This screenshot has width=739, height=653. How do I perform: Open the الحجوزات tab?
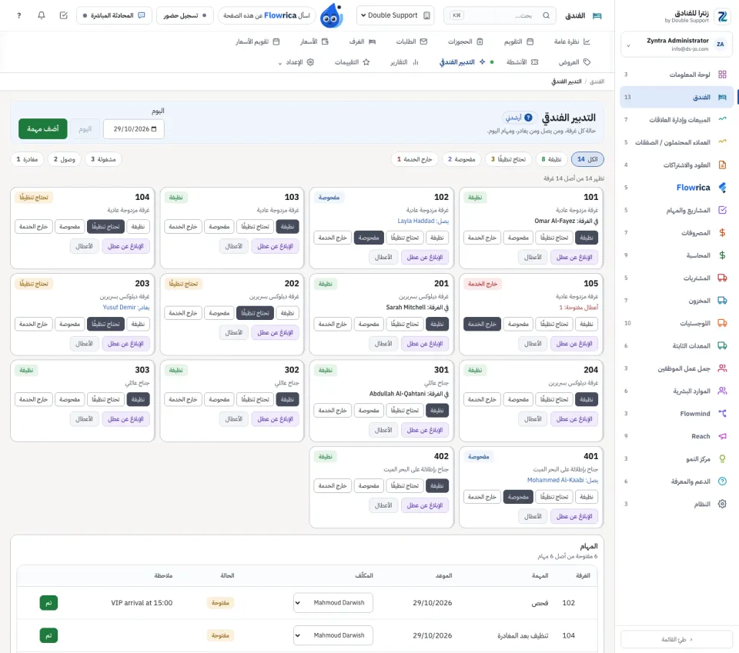click(x=465, y=42)
